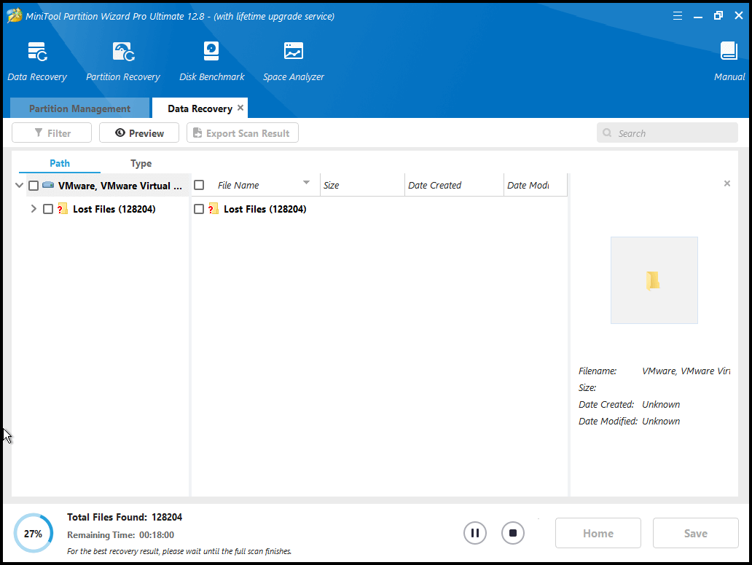Screen dimensions: 752x565
Task: Click the full scan advice message
Action: click(179, 551)
